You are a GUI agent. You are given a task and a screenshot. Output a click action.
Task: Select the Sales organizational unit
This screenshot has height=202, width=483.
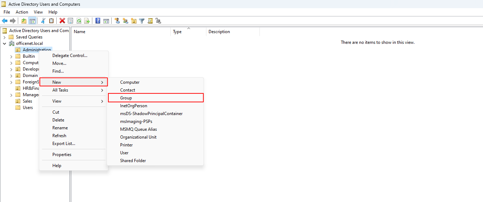(x=27, y=101)
